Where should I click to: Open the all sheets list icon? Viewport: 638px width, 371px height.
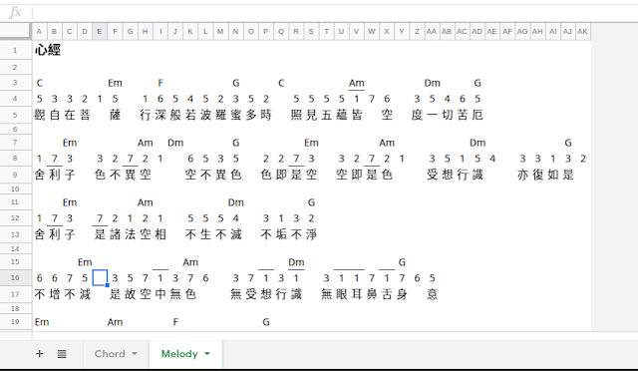click(62, 354)
